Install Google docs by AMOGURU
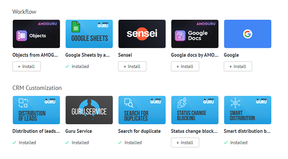Viewport: 288px width, 159px height. point(185,66)
